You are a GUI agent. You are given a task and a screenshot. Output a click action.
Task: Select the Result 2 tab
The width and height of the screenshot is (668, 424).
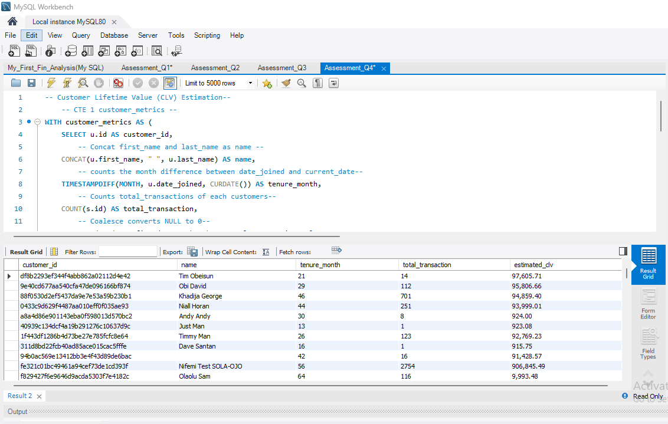19,396
